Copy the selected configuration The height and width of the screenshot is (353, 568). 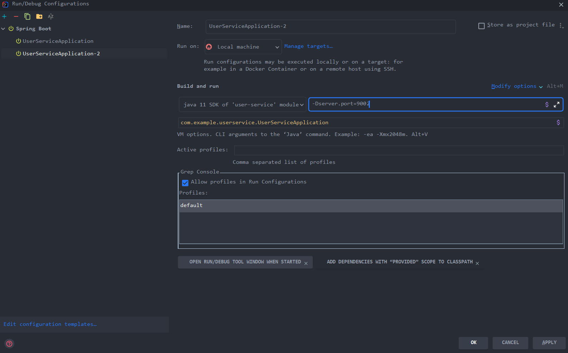[27, 16]
